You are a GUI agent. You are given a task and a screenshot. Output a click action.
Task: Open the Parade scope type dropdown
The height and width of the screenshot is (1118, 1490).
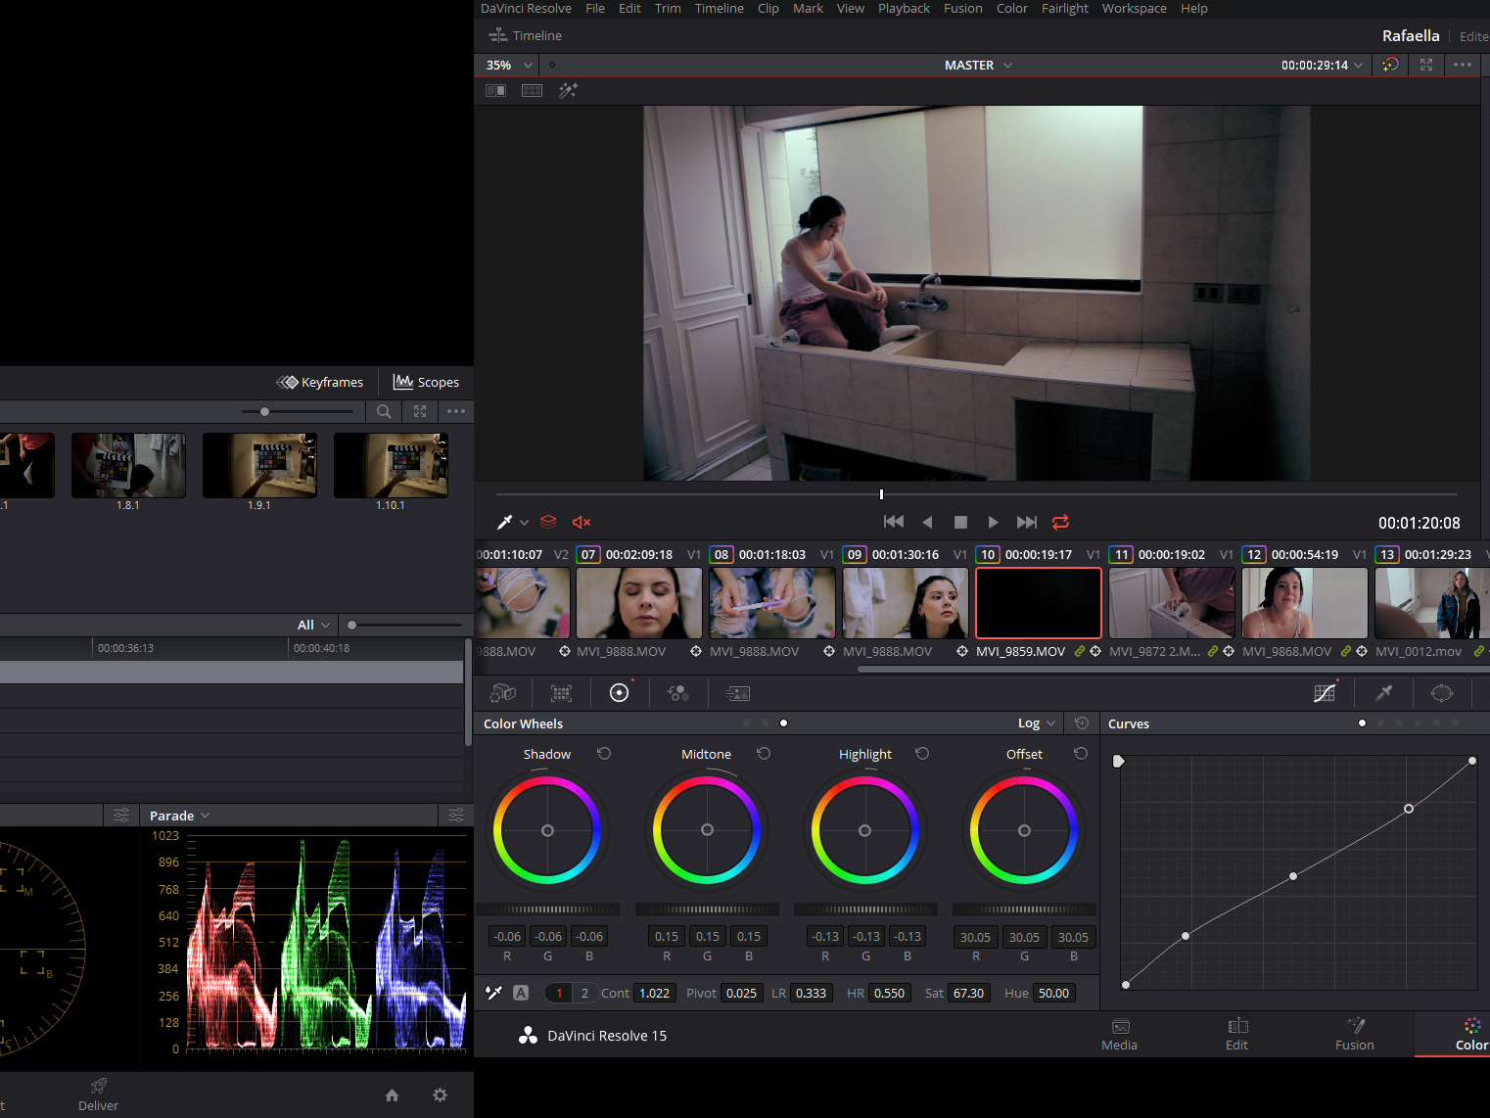pyautogui.click(x=179, y=815)
